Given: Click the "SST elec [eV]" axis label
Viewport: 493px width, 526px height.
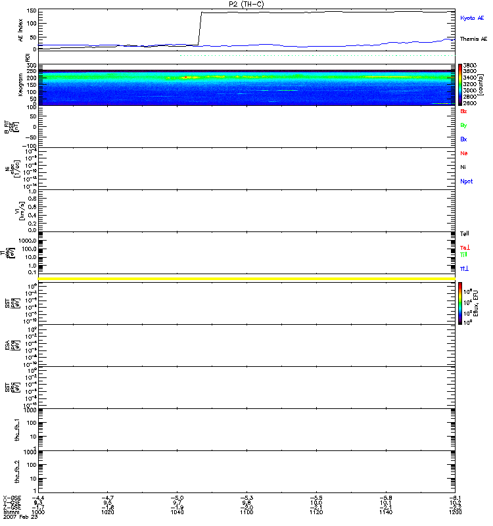Looking at the screenshot, I should click(12, 387).
